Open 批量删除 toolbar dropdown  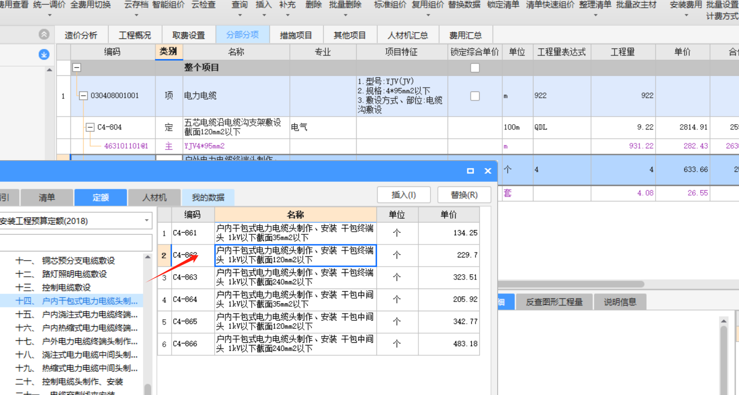[x=345, y=9]
